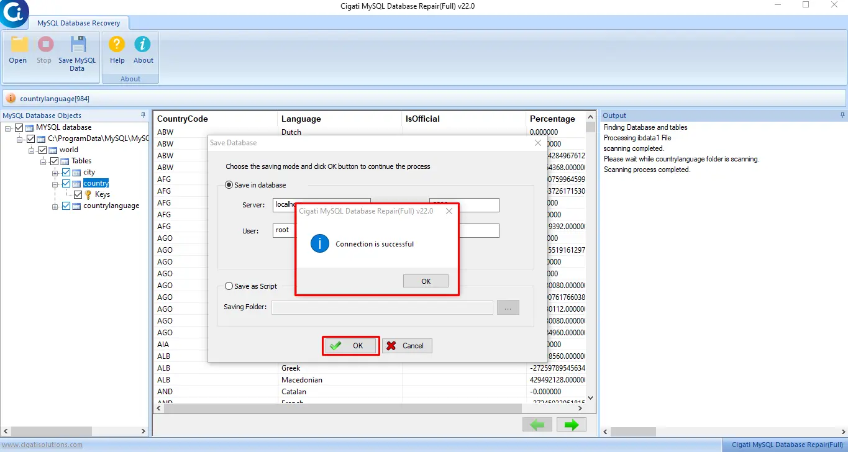Close the Connection is successful message box
This screenshot has width=848, height=452.
pyautogui.click(x=449, y=211)
